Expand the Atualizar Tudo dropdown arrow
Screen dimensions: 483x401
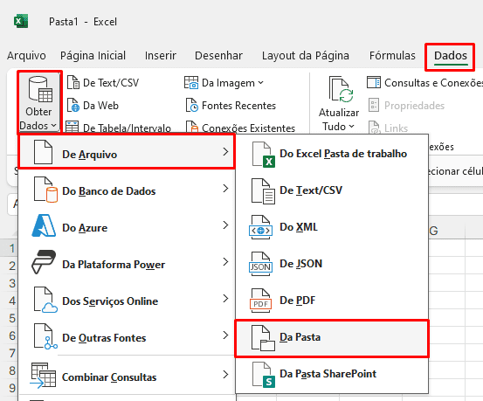pyautogui.click(x=351, y=127)
